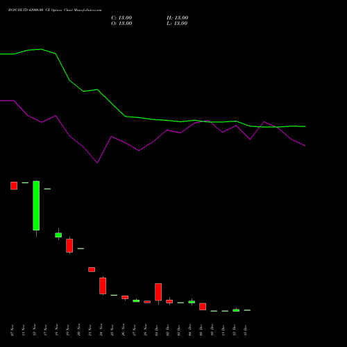Select the small green candlestick for 18 Nov
Viewport: 347px width, 347px height.
click(x=58, y=235)
